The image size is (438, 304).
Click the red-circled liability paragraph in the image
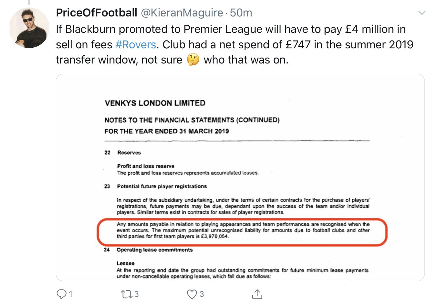(243, 230)
